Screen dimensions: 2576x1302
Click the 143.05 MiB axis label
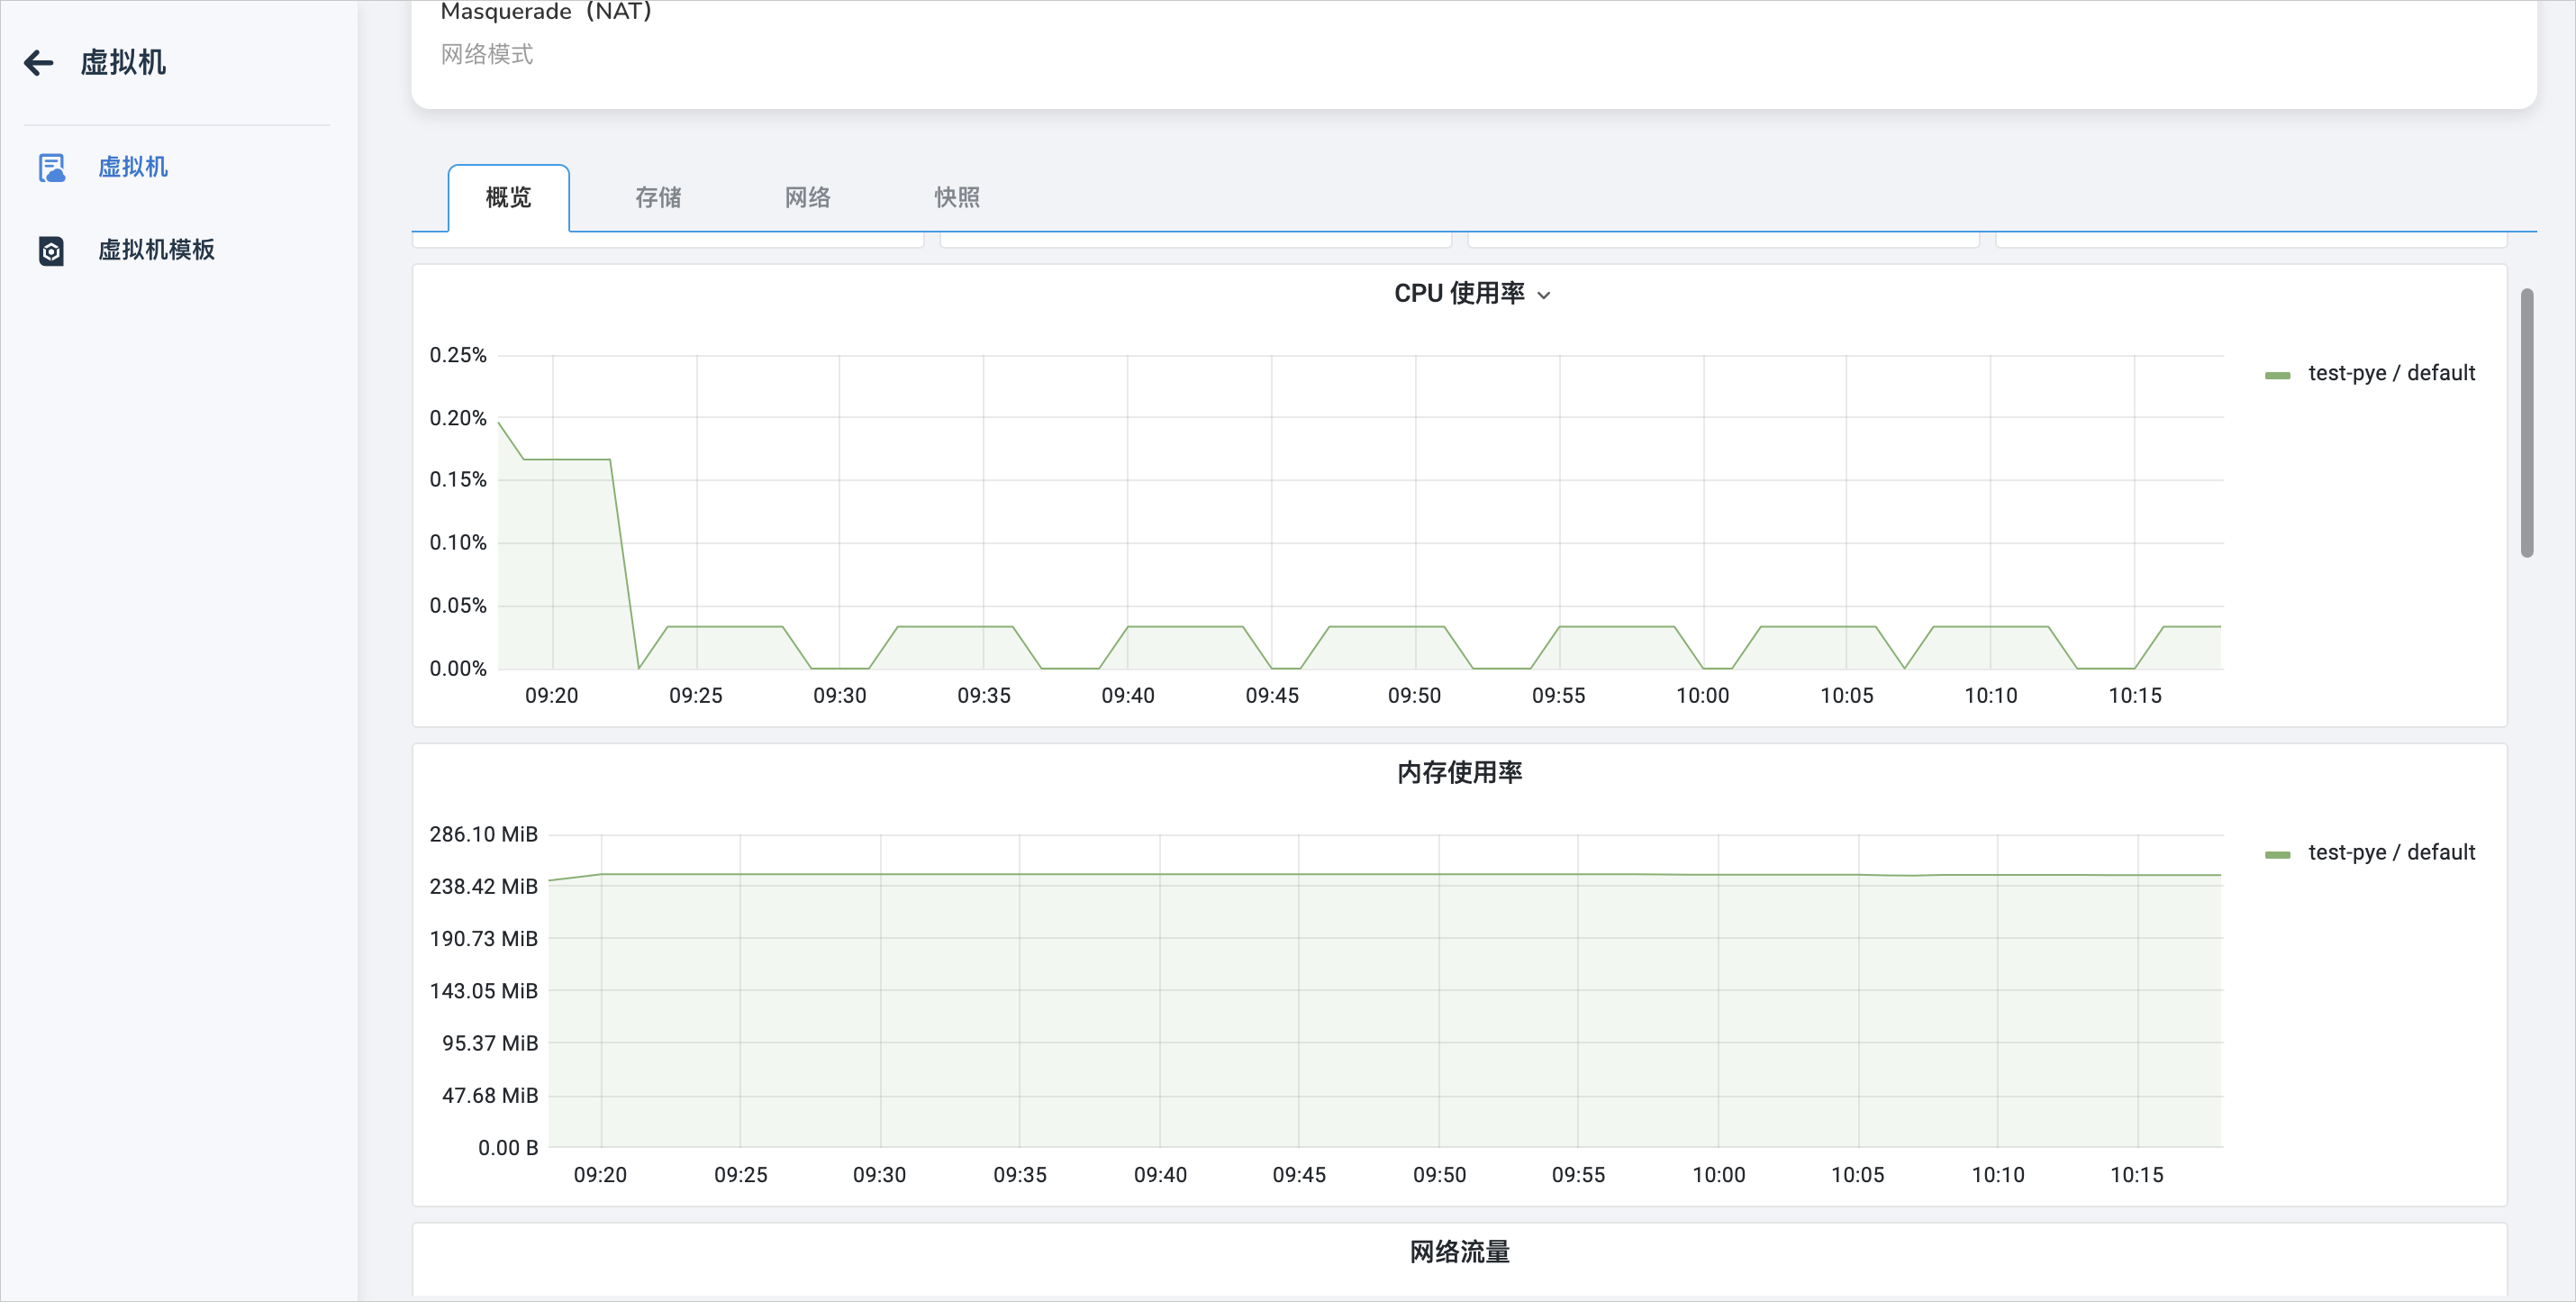(484, 991)
